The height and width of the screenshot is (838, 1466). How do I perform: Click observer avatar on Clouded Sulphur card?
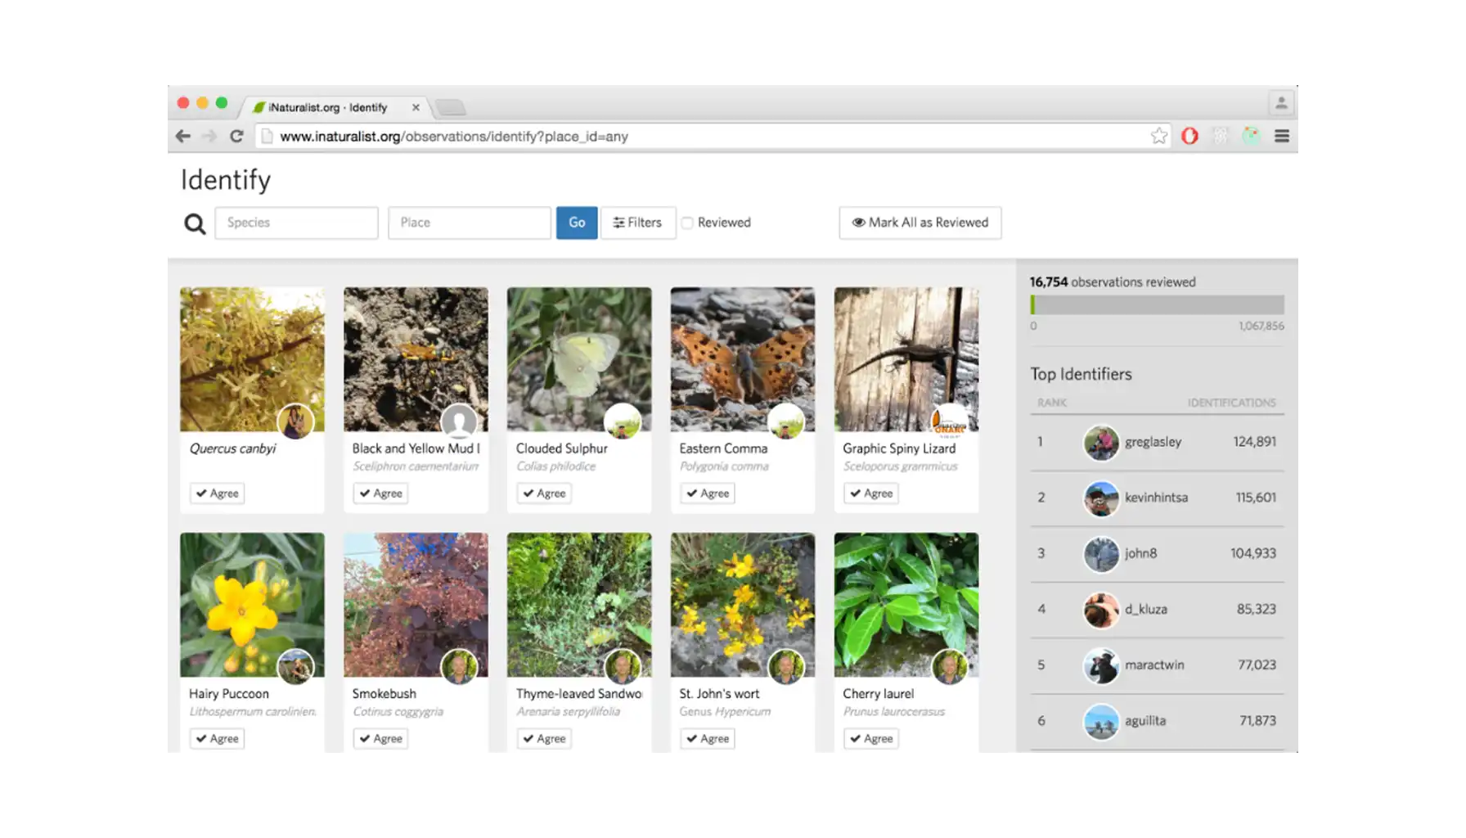coord(623,422)
